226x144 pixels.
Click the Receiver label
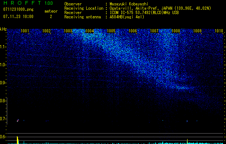click(73, 13)
